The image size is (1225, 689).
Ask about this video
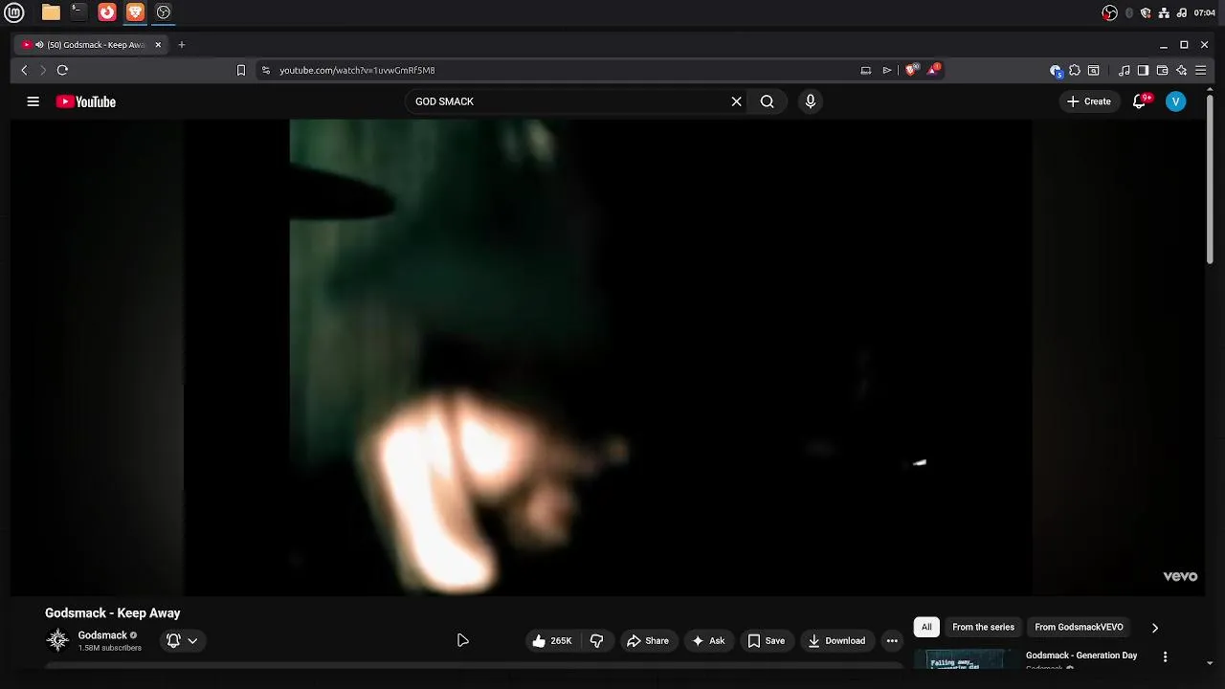pos(708,641)
